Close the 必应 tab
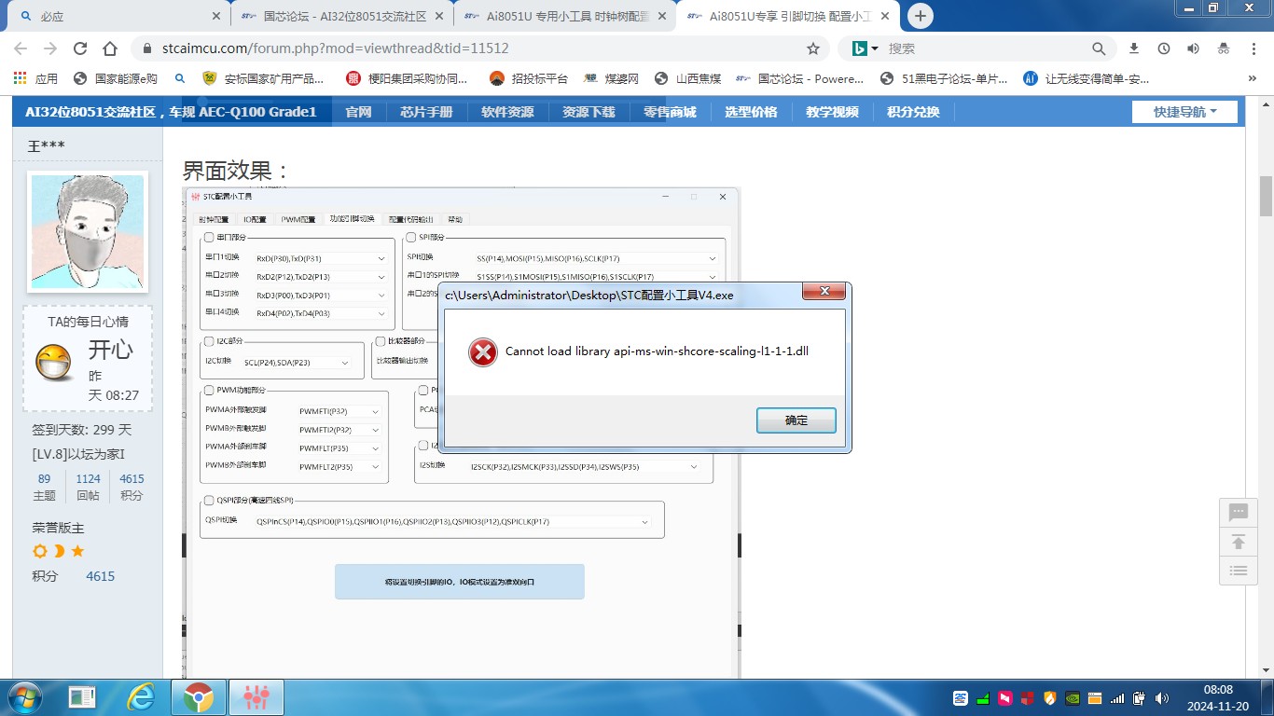Viewport: 1274px width, 716px height. (x=216, y=17)
